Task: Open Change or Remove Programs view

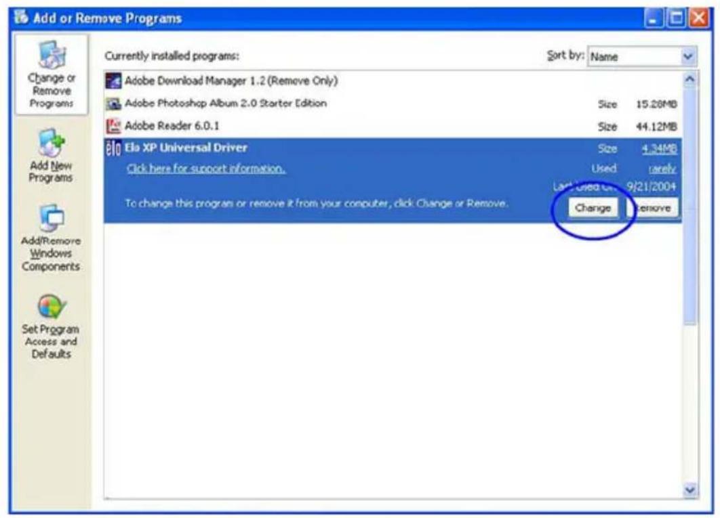Action: [51, 74]
